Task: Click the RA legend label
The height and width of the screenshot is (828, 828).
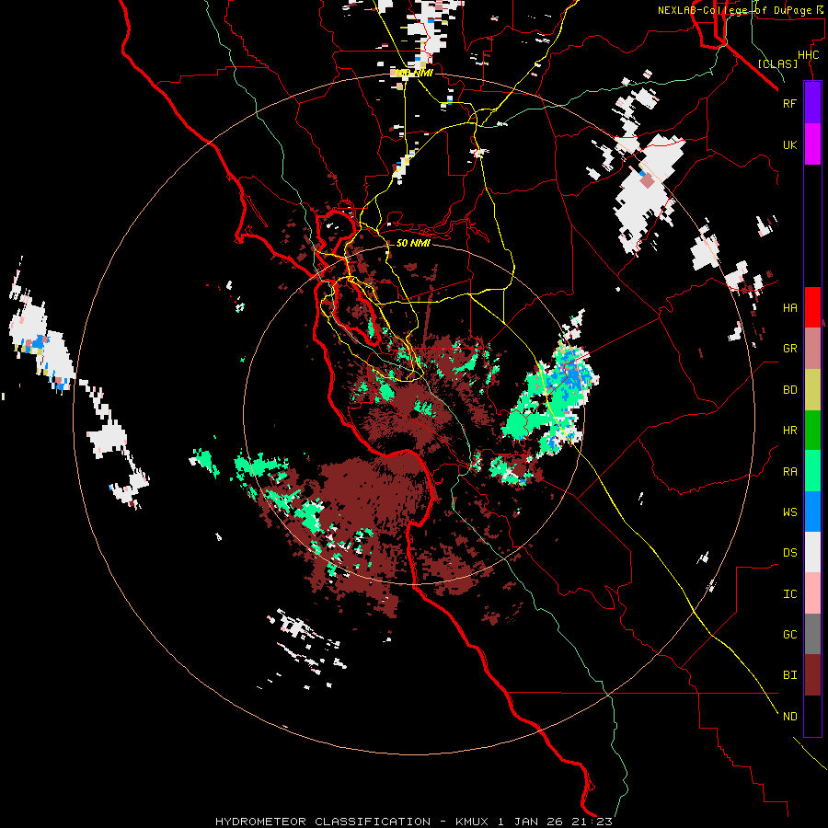Action: pyautogui.click(x=789, y=472)
